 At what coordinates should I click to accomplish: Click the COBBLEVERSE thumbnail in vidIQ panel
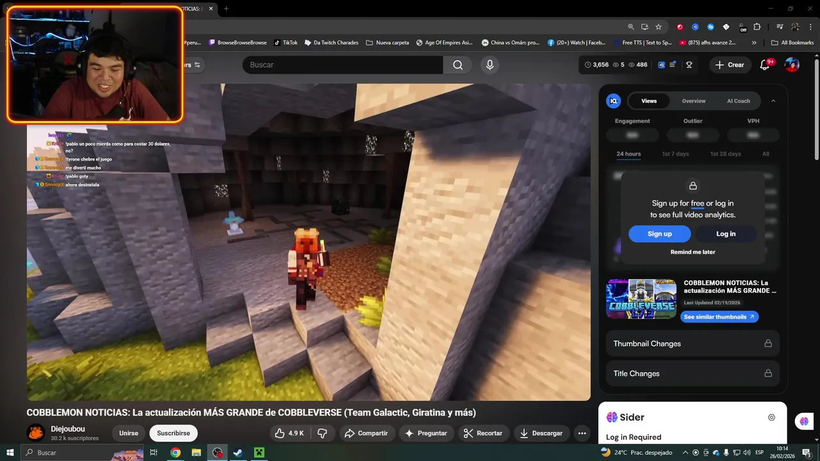[x=641, y=299]
